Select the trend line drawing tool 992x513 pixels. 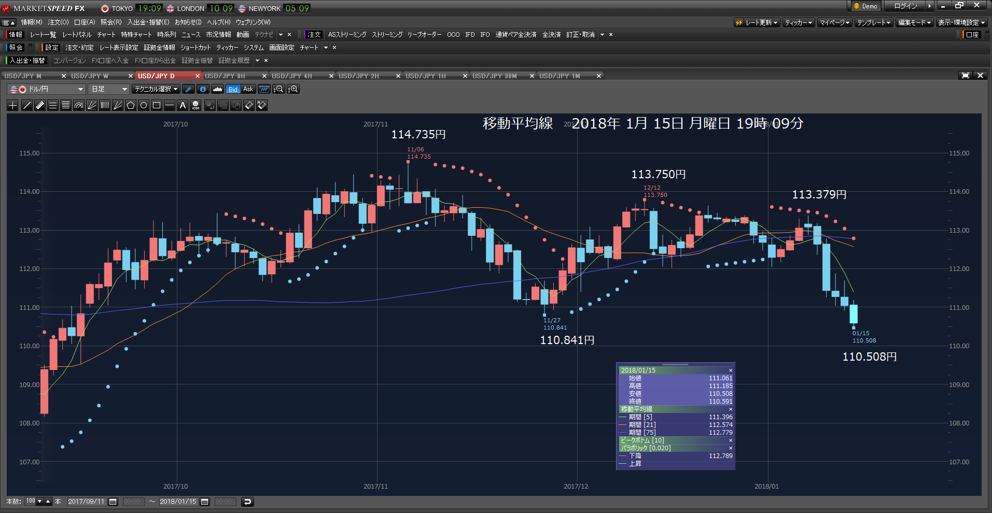click(x=26, y=105)
